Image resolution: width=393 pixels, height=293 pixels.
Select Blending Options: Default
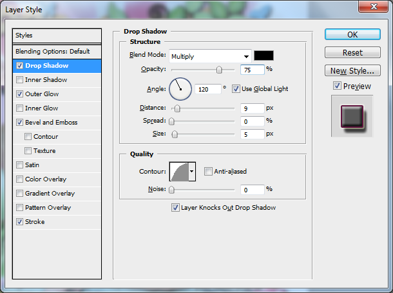coord(57,52)
